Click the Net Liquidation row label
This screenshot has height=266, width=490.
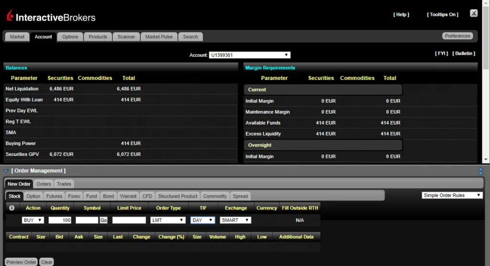tap(22, 89)
